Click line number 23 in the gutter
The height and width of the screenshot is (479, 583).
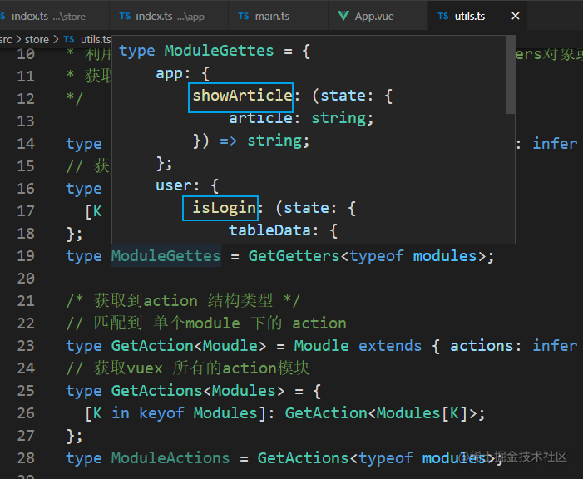point(26,346)
